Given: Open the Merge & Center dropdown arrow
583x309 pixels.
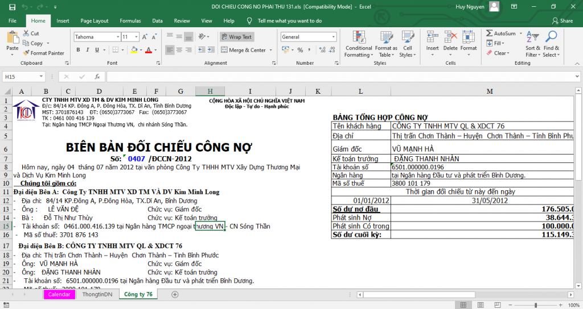Looking at the screenshot, I should (270, 50).
